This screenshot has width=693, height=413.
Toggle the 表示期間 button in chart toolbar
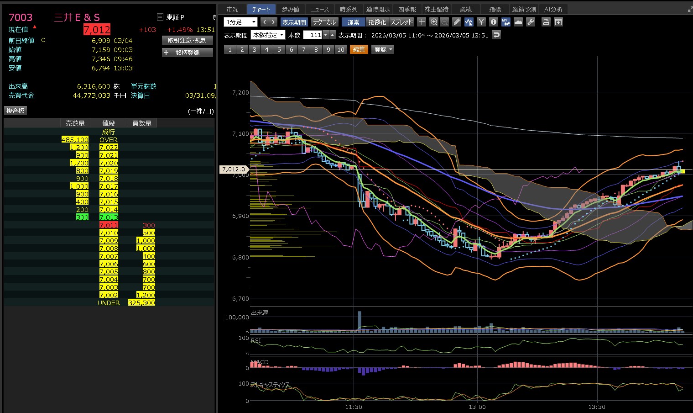pos(294,22)
